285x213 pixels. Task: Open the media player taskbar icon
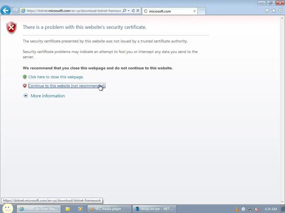(80, 209)
